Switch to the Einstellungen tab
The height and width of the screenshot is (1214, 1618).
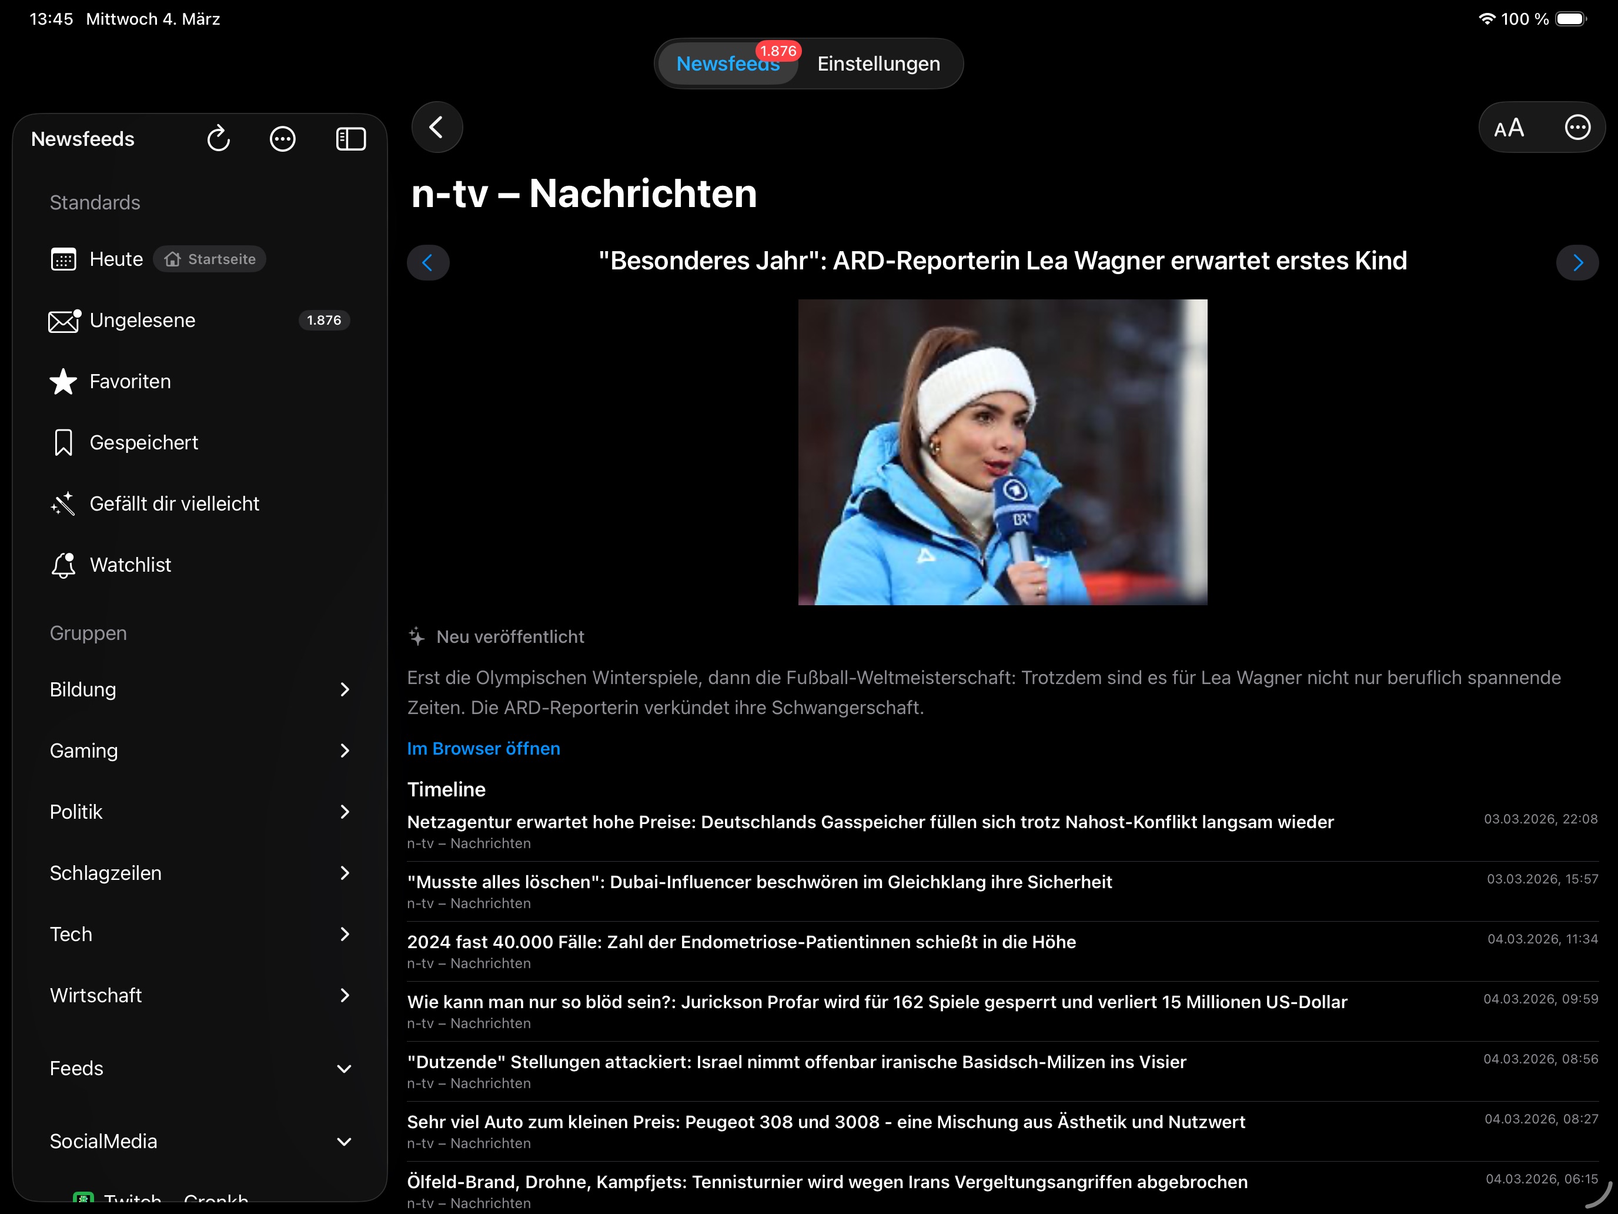pos(878,64)
